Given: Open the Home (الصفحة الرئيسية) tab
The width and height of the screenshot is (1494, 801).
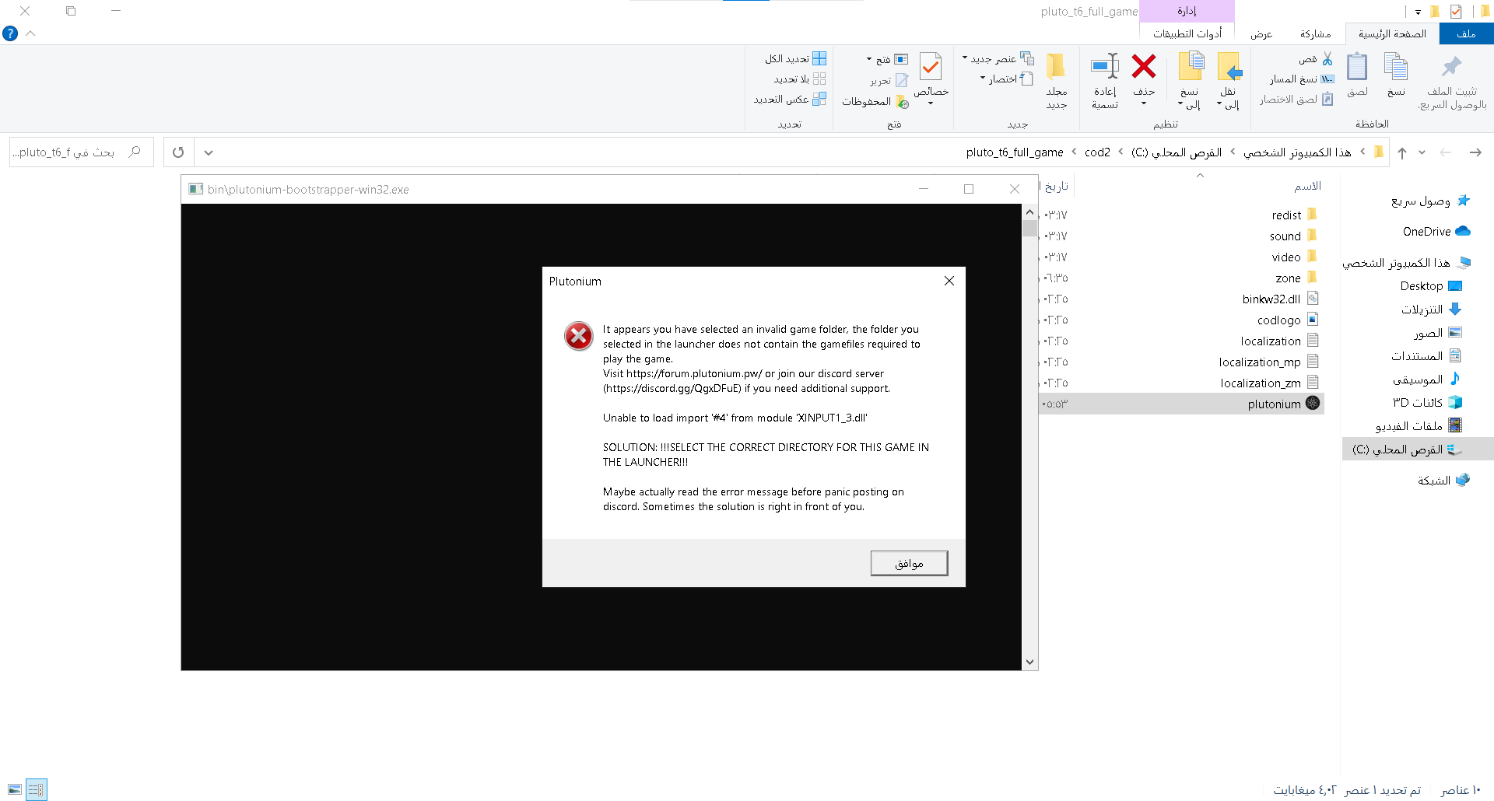Looking at the screenshot, I should (x=1392, y=33).
